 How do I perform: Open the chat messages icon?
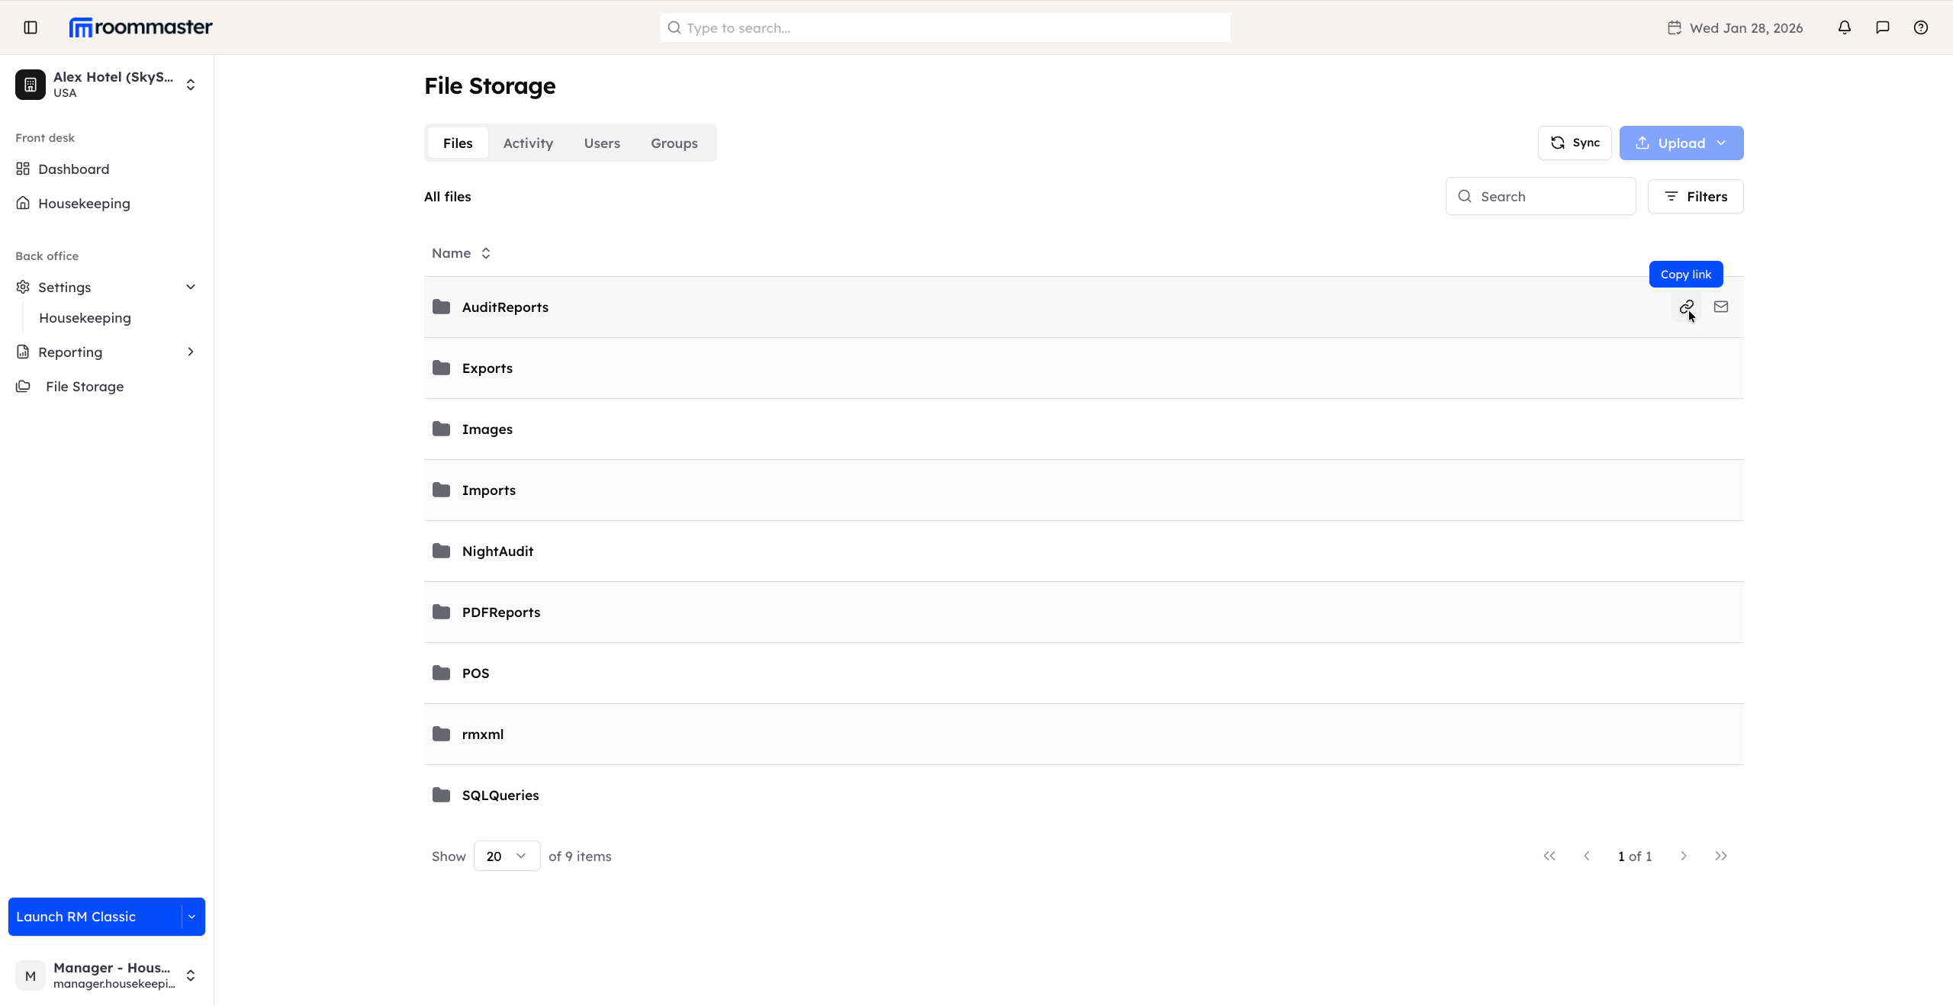coord(1882,27)
